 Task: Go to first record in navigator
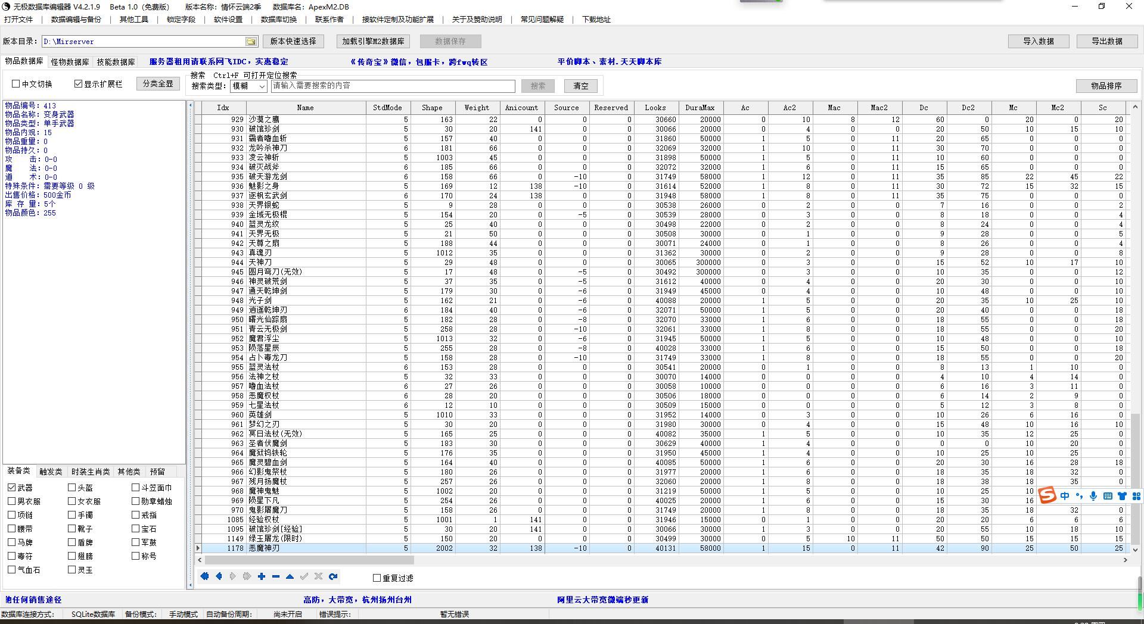tap(204, 576)
